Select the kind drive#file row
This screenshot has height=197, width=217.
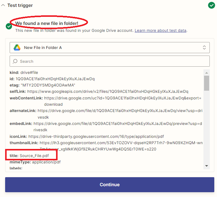coord(24,72)
